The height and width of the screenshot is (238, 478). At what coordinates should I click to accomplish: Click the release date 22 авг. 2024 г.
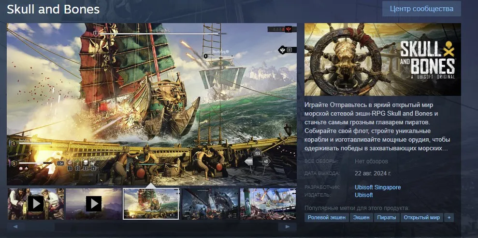point(373,173)
